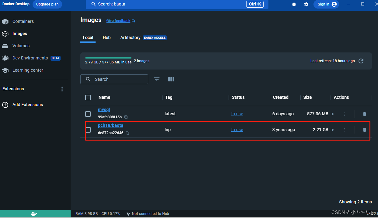
Task: Click the Ctrl+K shortcut badge
Action: click(255, 4)
